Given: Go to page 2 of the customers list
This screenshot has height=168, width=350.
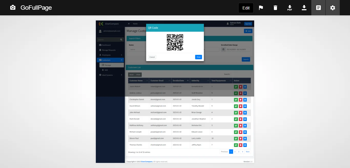Looking at the screenshot, I should coord(235,152).
